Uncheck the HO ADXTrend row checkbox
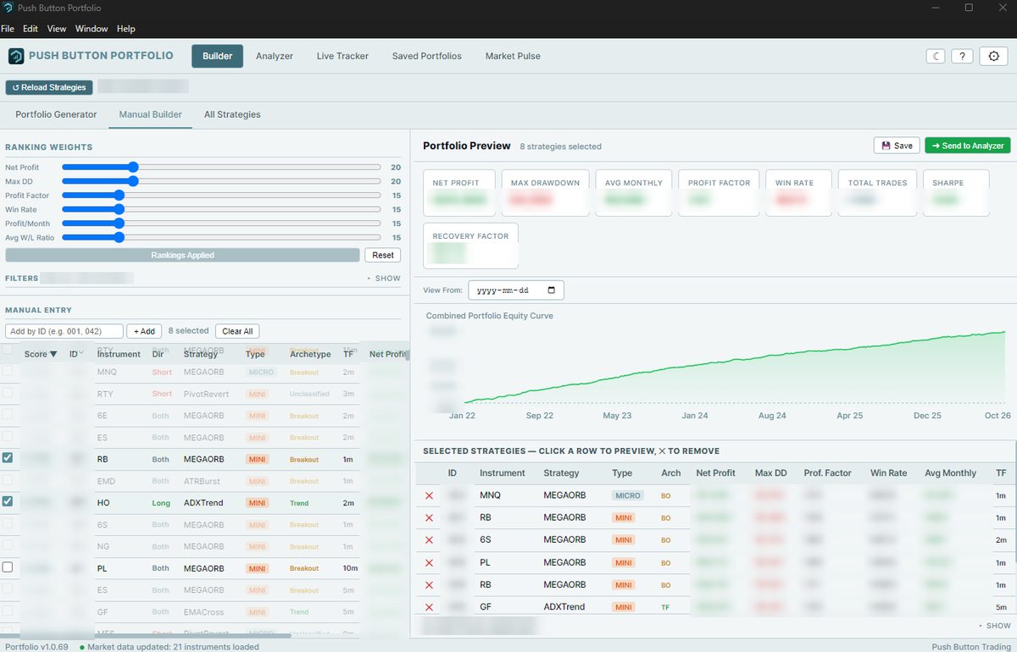 click(x=8, y=501)
